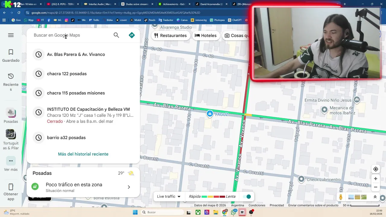This screenshot has height=217, width=386.
Task: Click Enviar comentarios sobre el producto
Action: (313, 205)
